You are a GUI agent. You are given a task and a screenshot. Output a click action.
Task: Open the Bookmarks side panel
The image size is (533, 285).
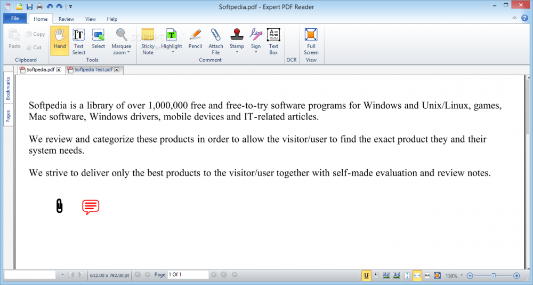8,89
